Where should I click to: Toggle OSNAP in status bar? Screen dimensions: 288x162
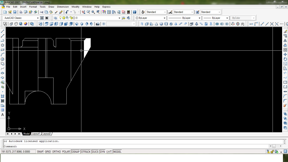coord(75,152)
